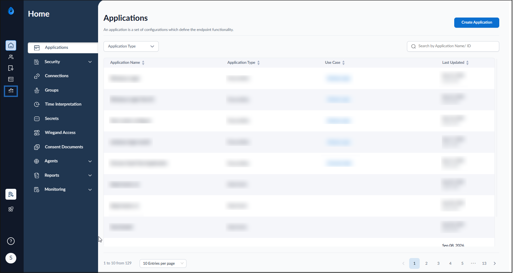Viewport: 513px width, 273px height.
Task: Click the blue droplet logo icon
Action: click(11, 11)
